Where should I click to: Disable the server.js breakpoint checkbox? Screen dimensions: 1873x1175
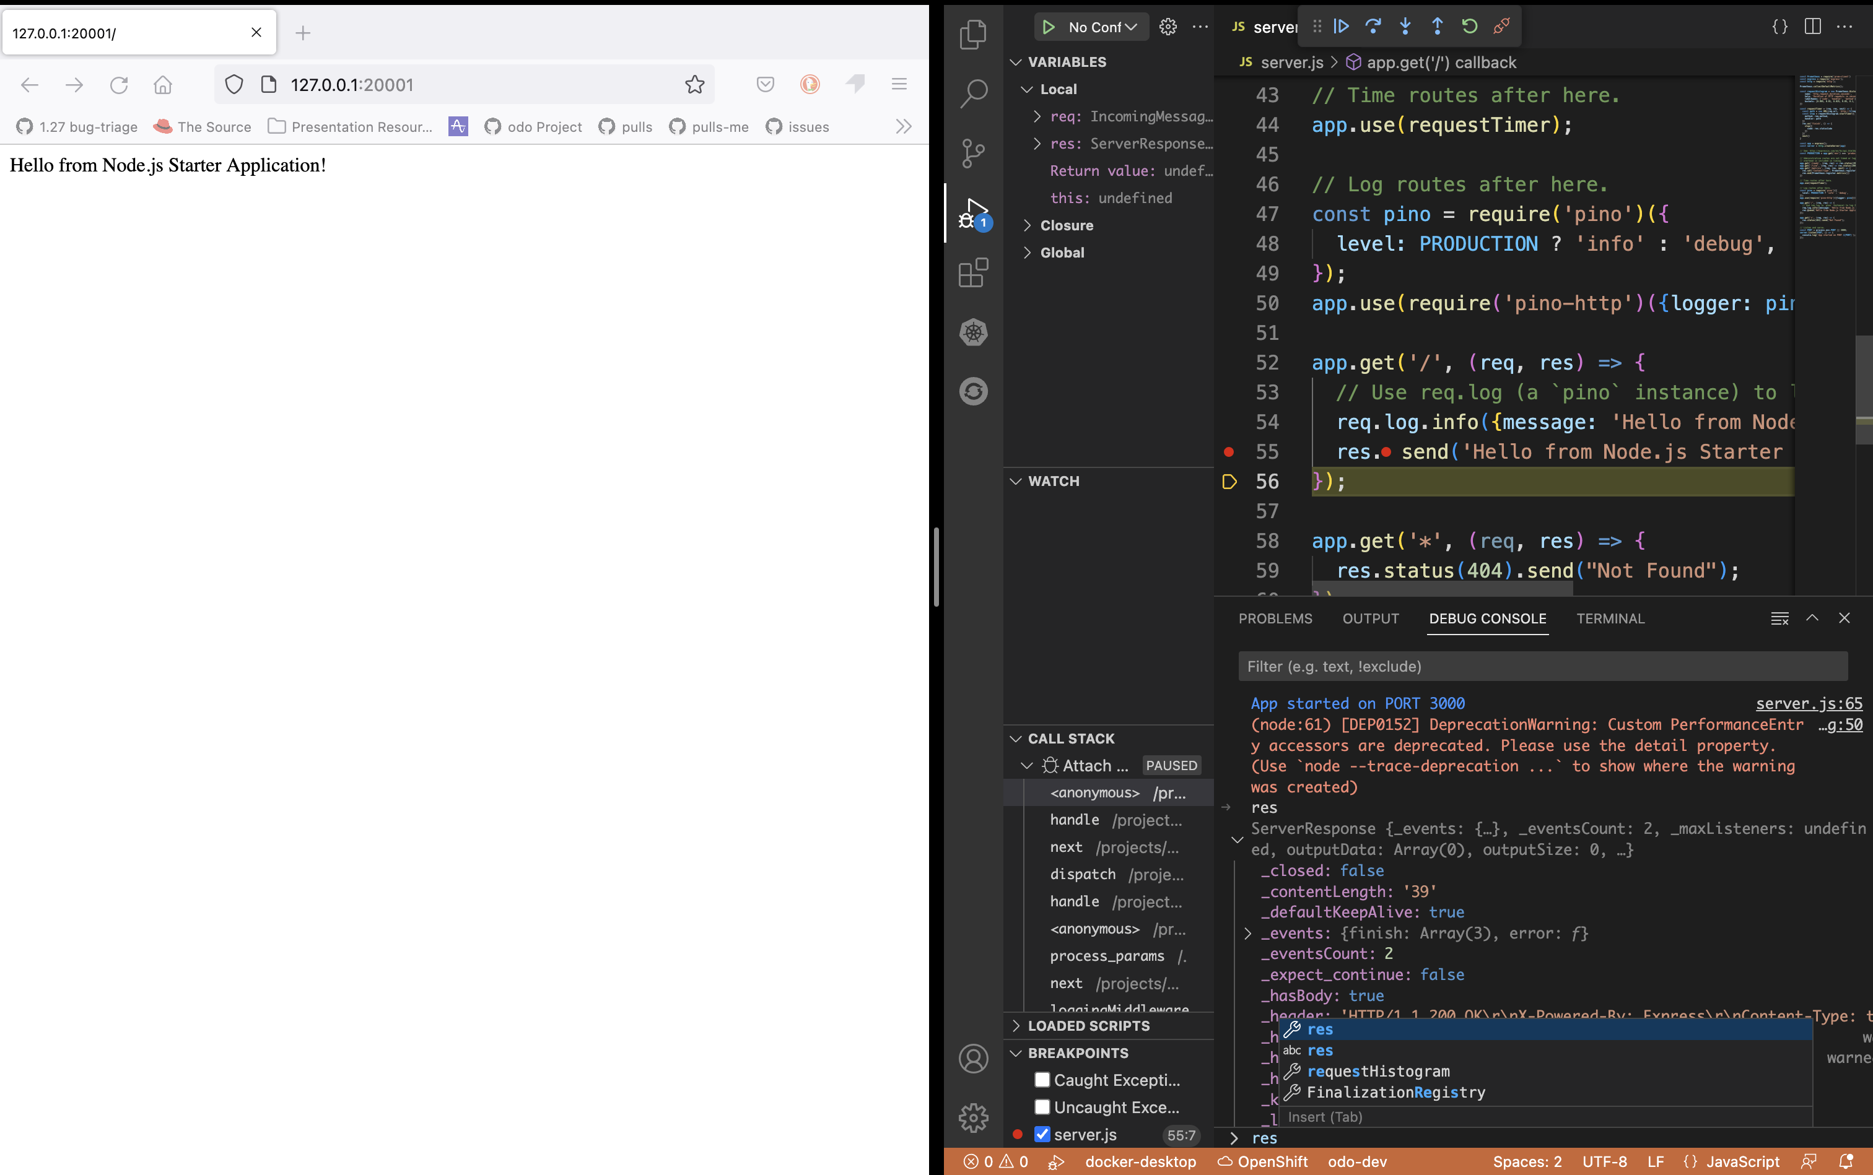(x=1042, y=1135)
